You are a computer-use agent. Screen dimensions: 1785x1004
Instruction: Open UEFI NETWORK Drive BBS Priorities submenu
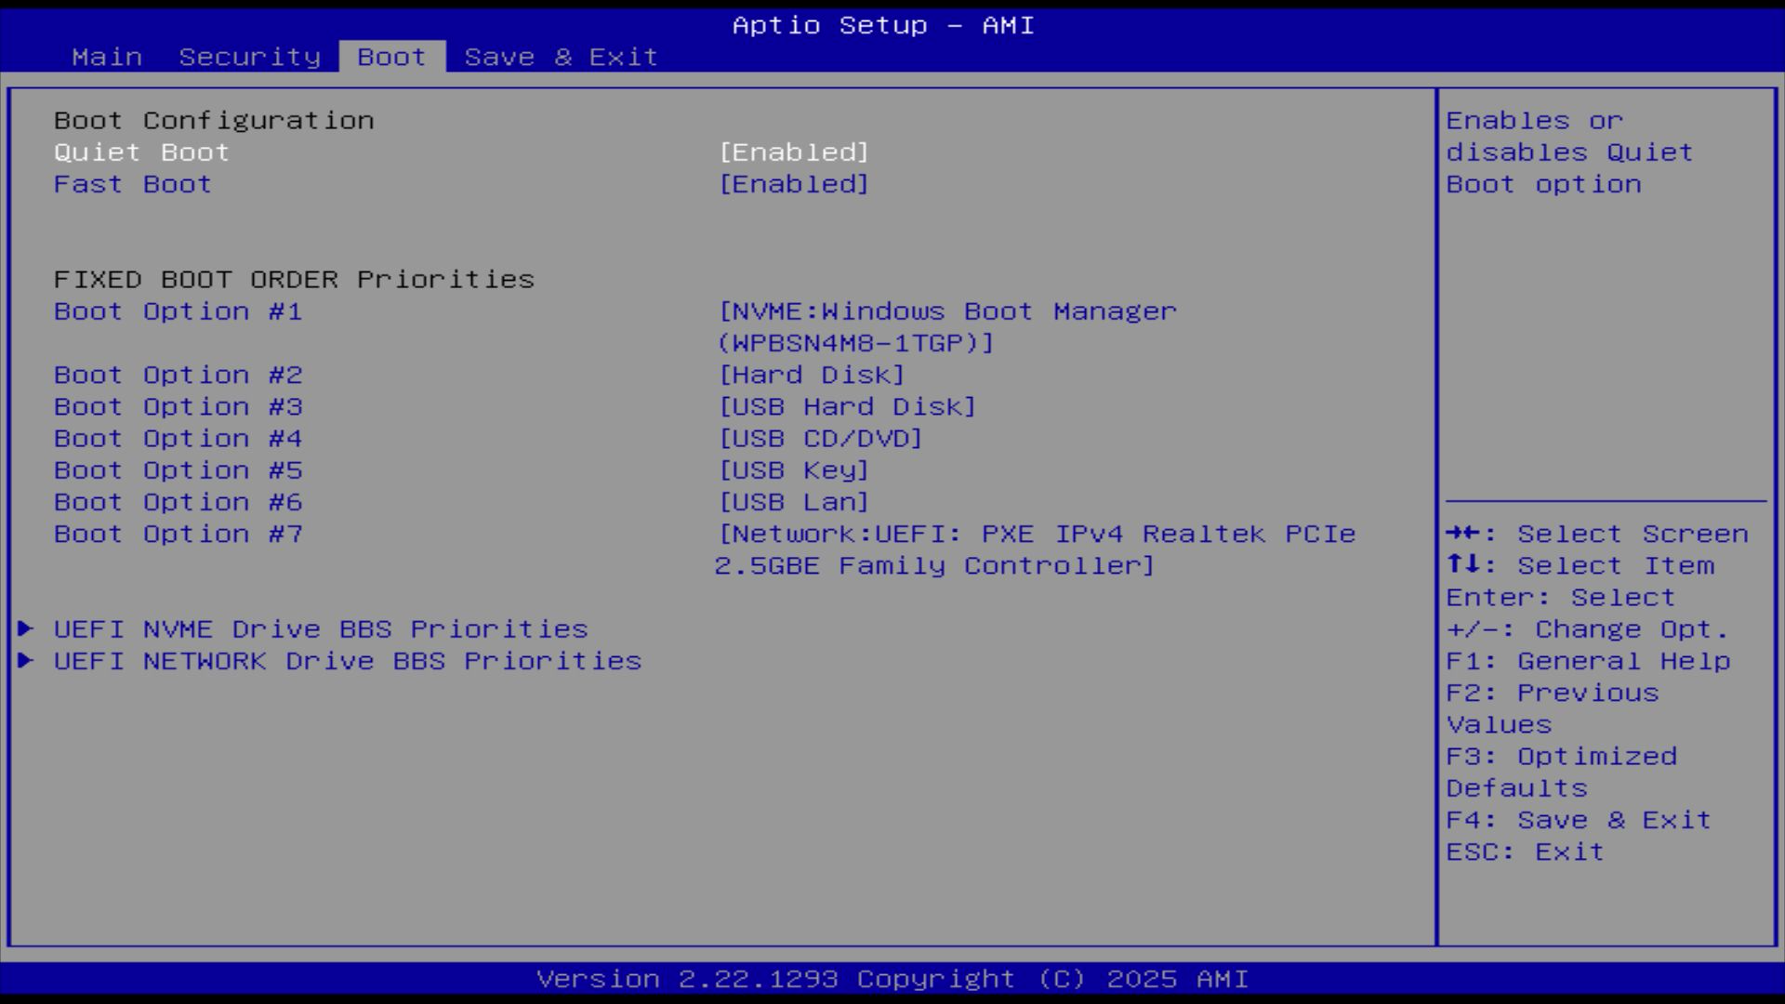[x=348, y=661]
